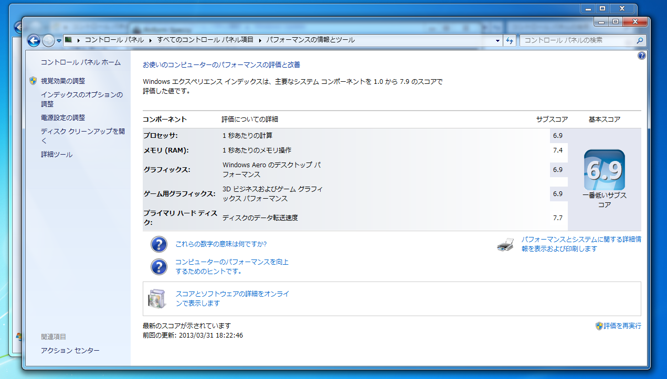Viewport: 667px width, 379px height.
Task: Click the 最新のスコアが示されています status text
Action: point(186,326)
